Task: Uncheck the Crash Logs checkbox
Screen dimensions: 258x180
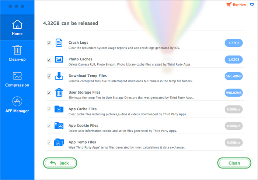Action: 49,43
